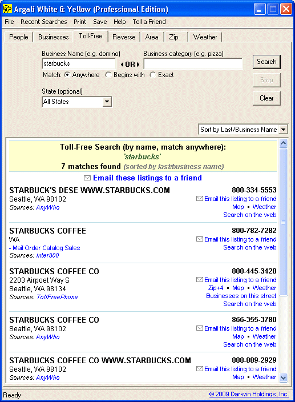Choose the Exact match radio button
This screenshot has width=295, height=402.
pyautogui.click(x=153, y=75)
